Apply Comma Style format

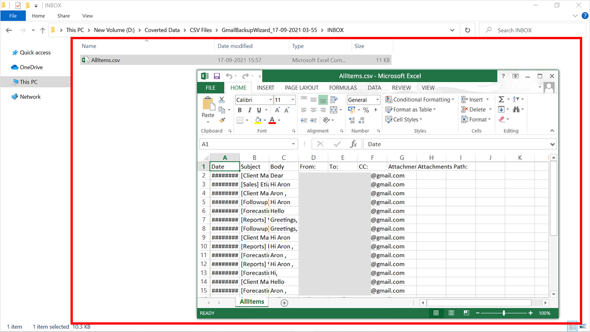(x=376, y=110)
